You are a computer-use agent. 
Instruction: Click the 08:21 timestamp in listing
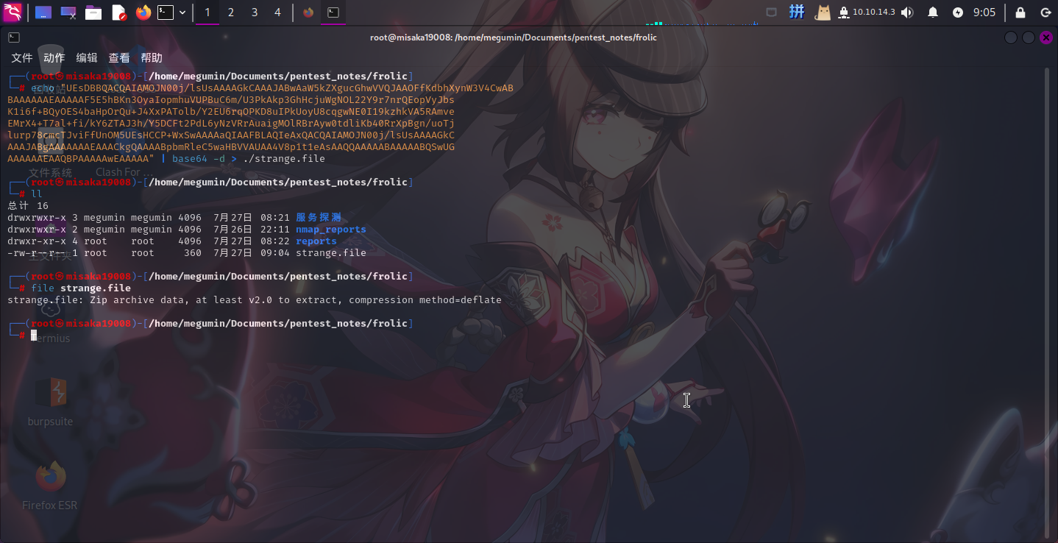[x=275, y=217]
